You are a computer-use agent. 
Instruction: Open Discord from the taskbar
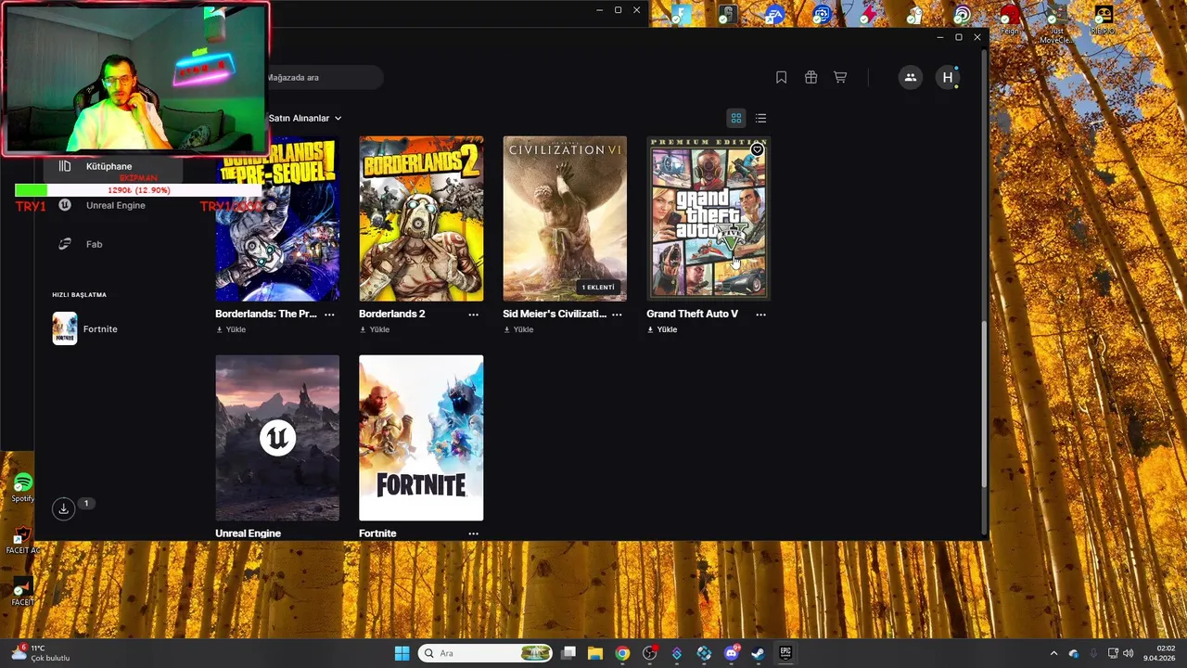[x=732, y=653]
